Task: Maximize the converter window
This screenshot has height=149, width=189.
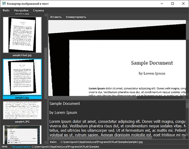Action: [173, 3]
